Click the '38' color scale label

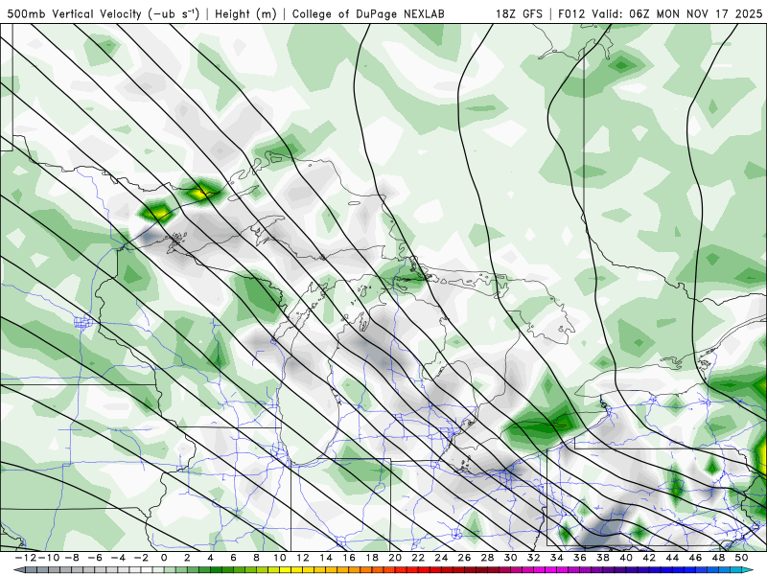tap(603, 558)
